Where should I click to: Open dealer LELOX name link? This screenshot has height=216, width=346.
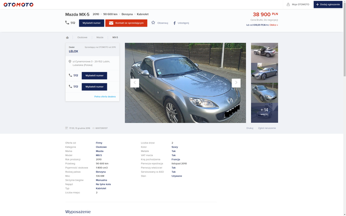pos(73,51)
